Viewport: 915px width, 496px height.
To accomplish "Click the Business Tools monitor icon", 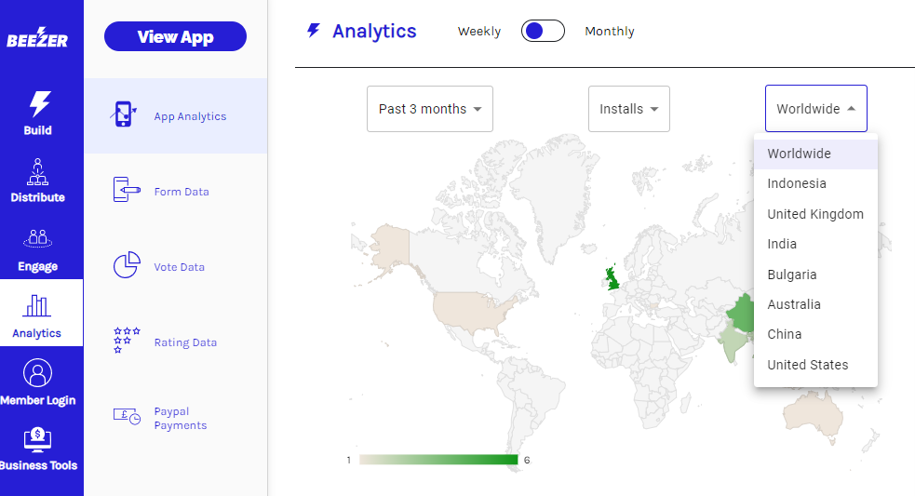I will click(38, 438).
